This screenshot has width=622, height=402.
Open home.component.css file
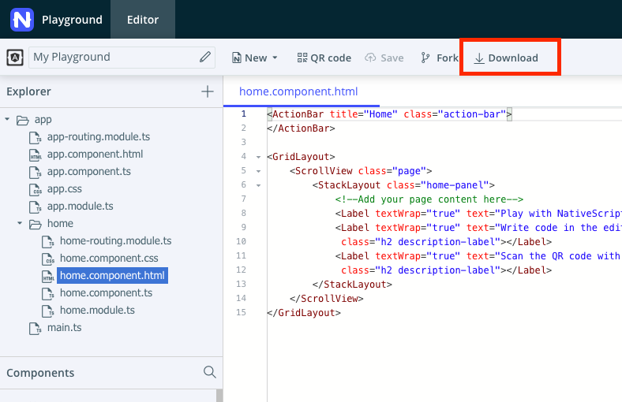109,259
